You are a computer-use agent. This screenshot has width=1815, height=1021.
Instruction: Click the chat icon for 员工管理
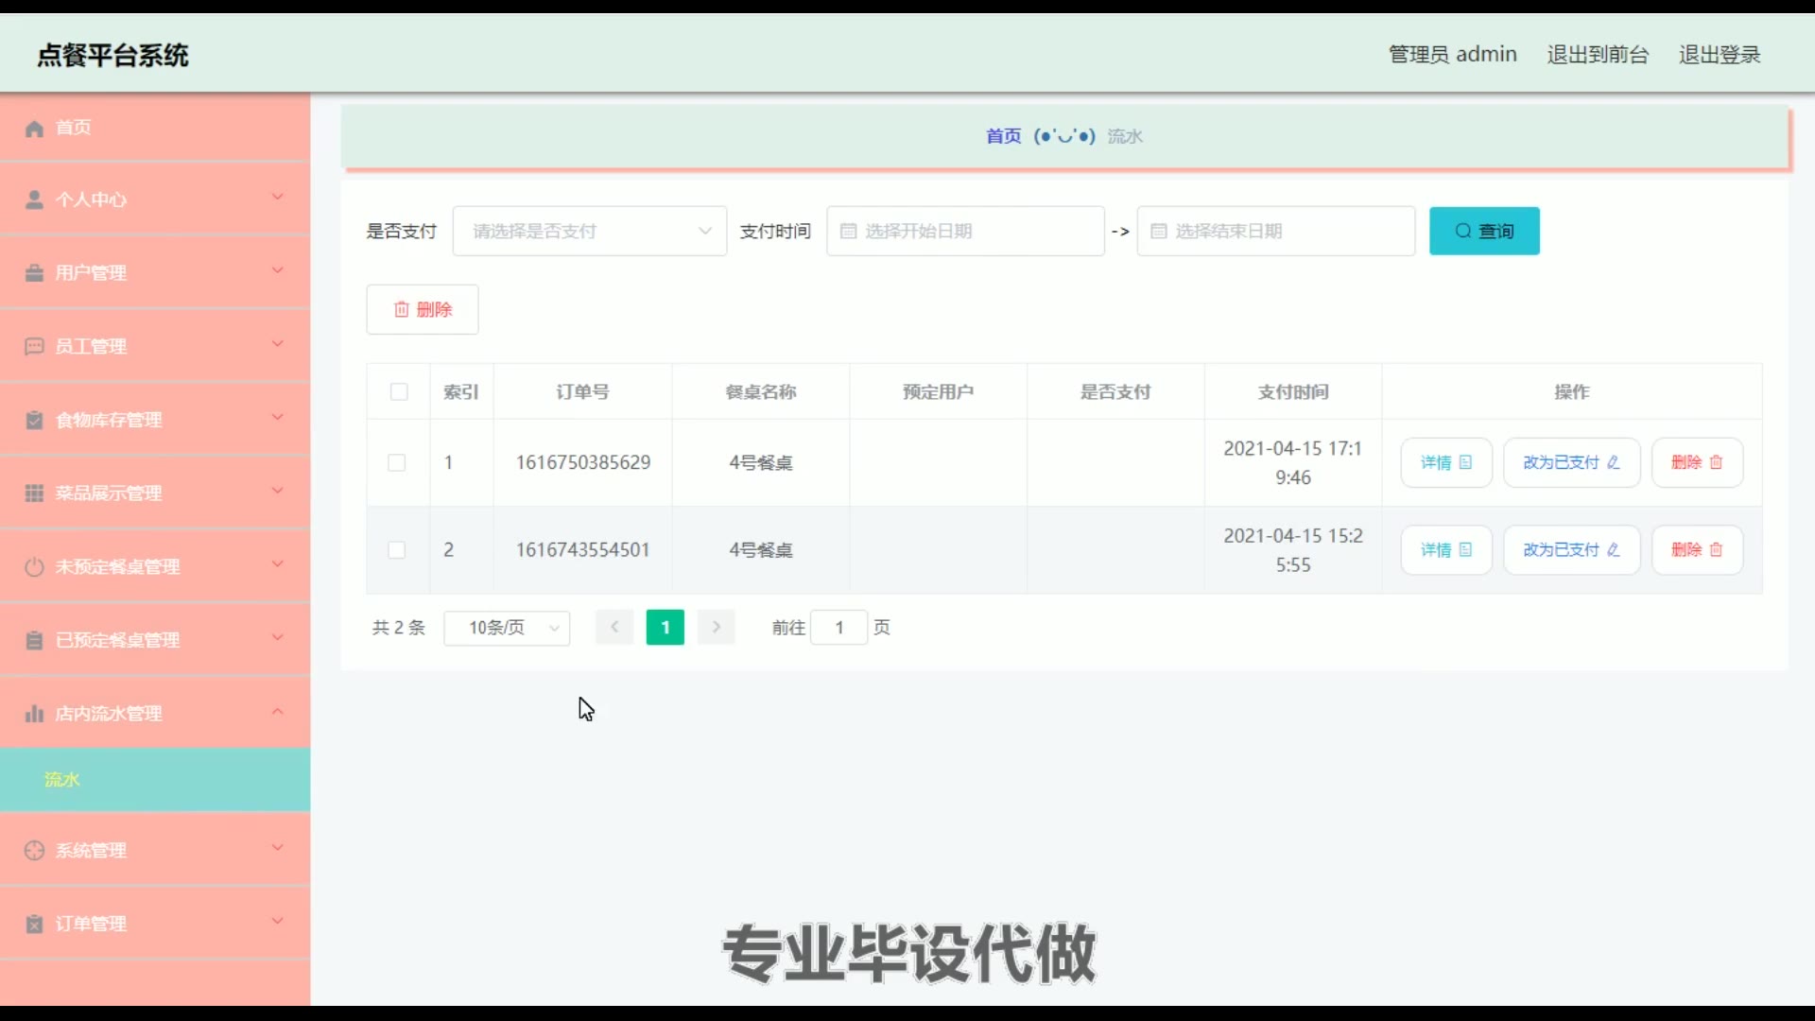[34, 346]
